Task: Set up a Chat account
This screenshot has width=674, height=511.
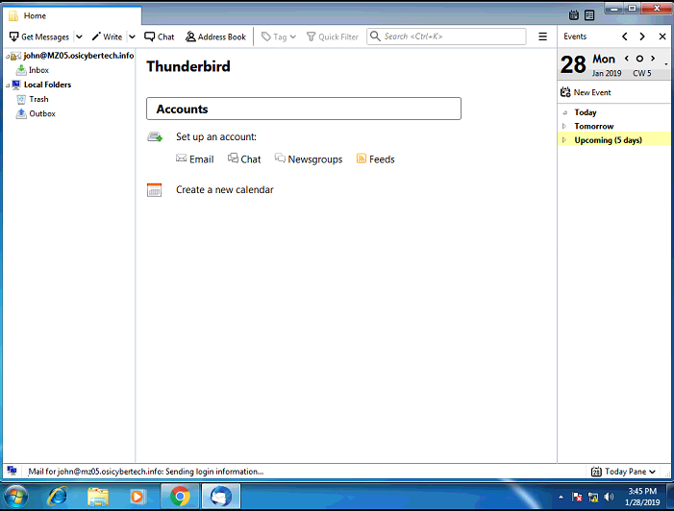Action: click(244, 159)
